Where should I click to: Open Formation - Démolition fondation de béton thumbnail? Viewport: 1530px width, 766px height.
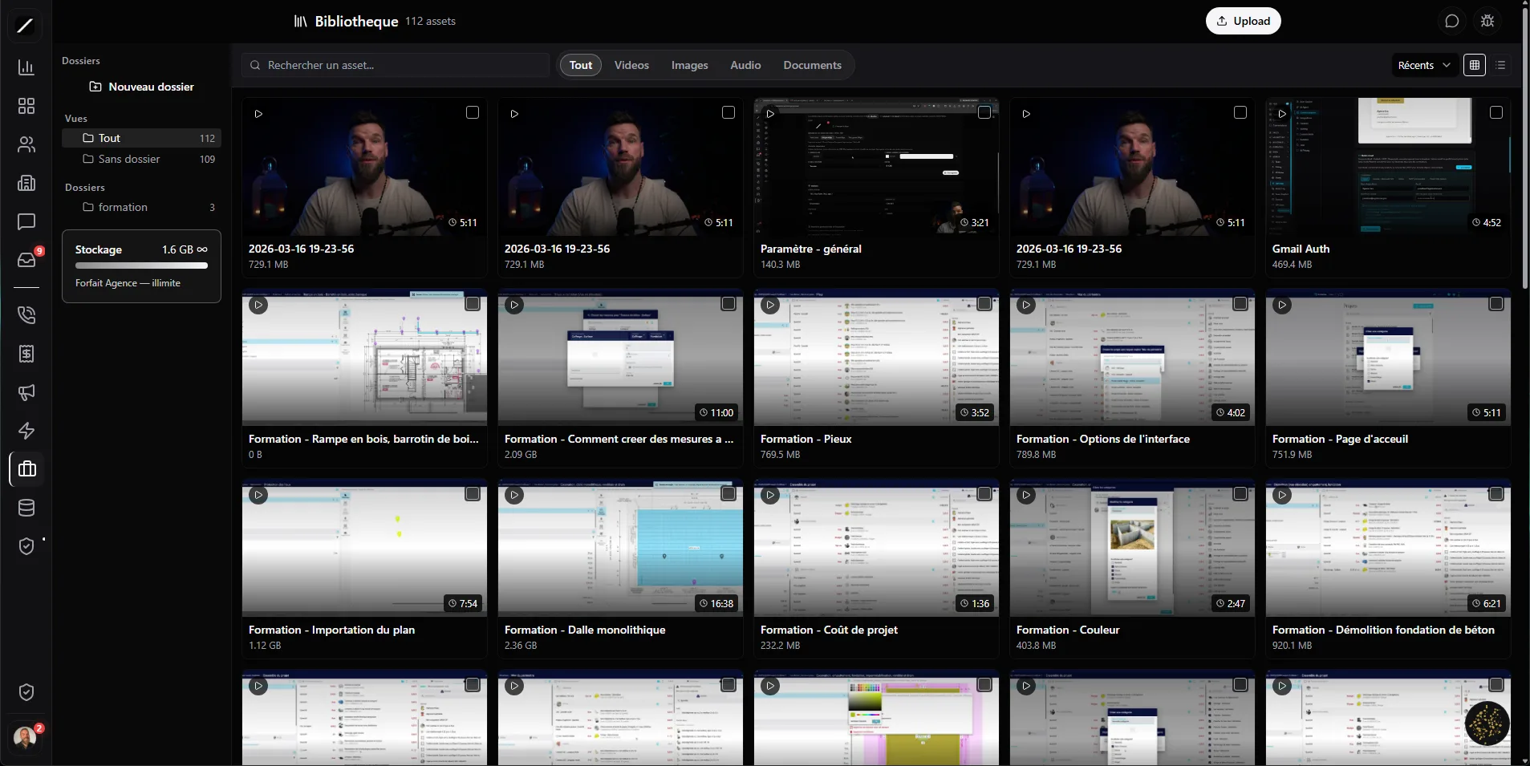click(1388, 548)
